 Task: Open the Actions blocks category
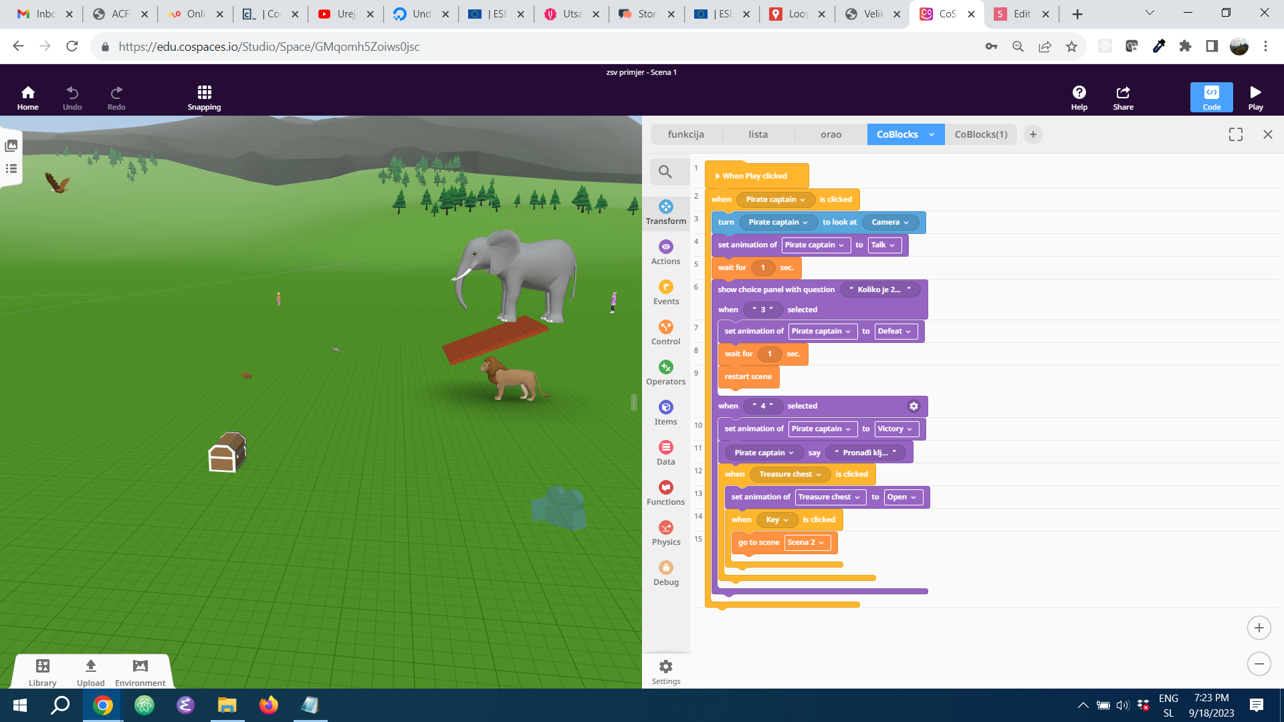(x=665, y=253)
